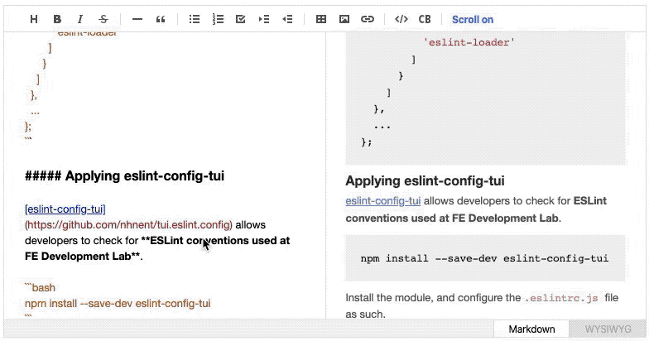Click the [eslint-config-tui] link text in editor
The height and width of the screenshot is (341, 649).
pos(65,209)
